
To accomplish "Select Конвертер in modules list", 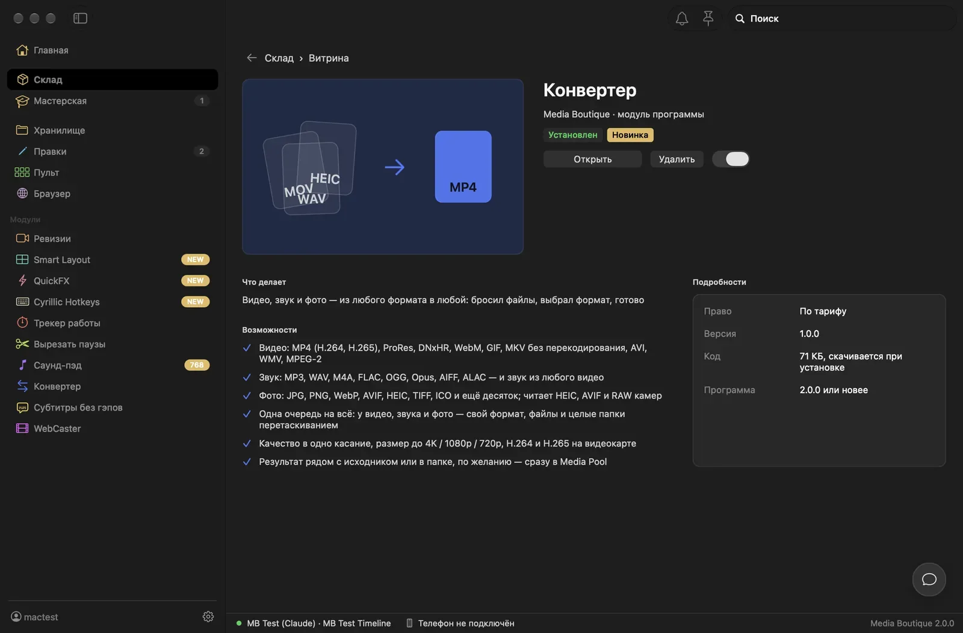I will pos(113,387).
